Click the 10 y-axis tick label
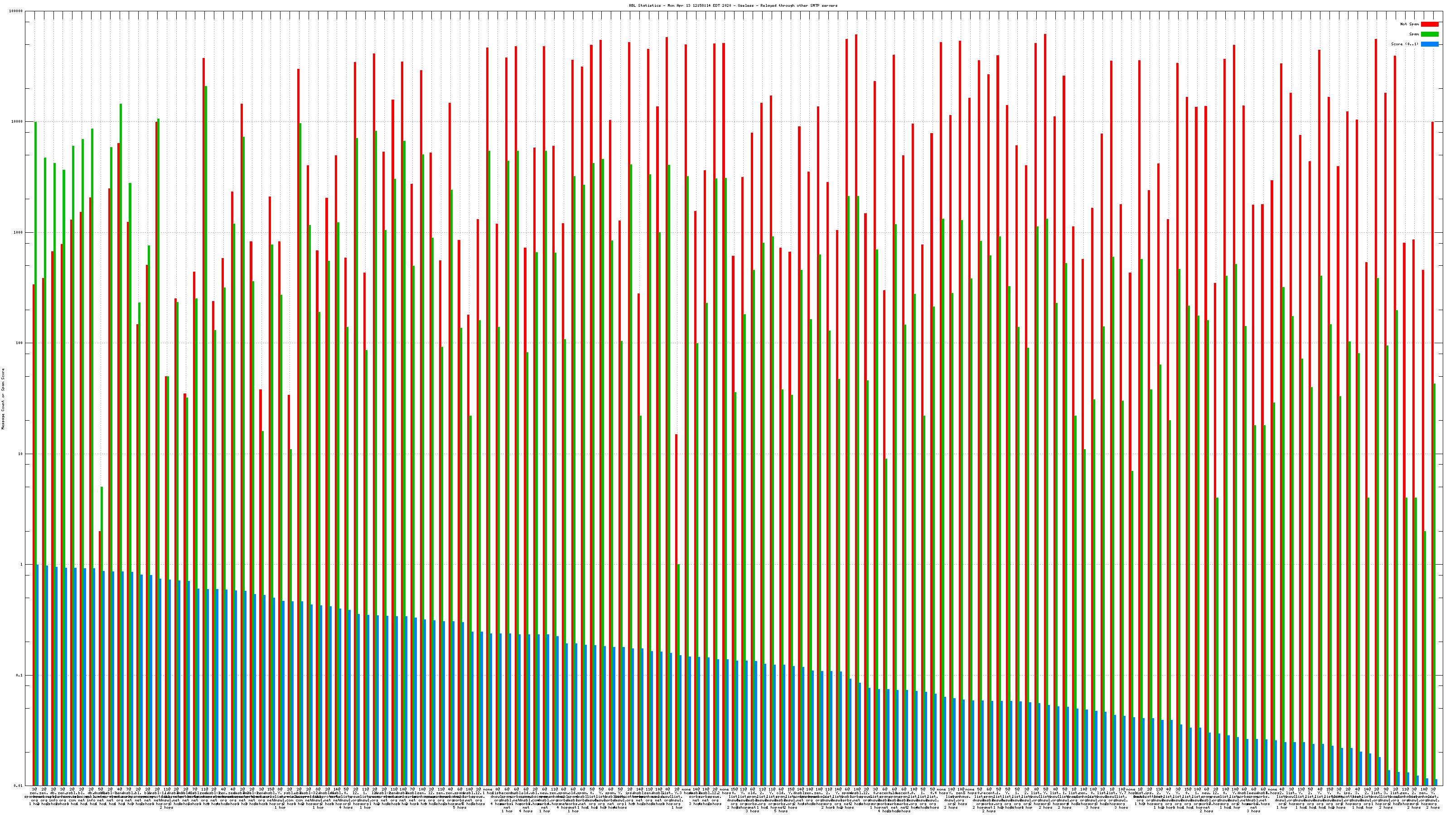Viewport: 1450px width, 815px height. point(20,454)
